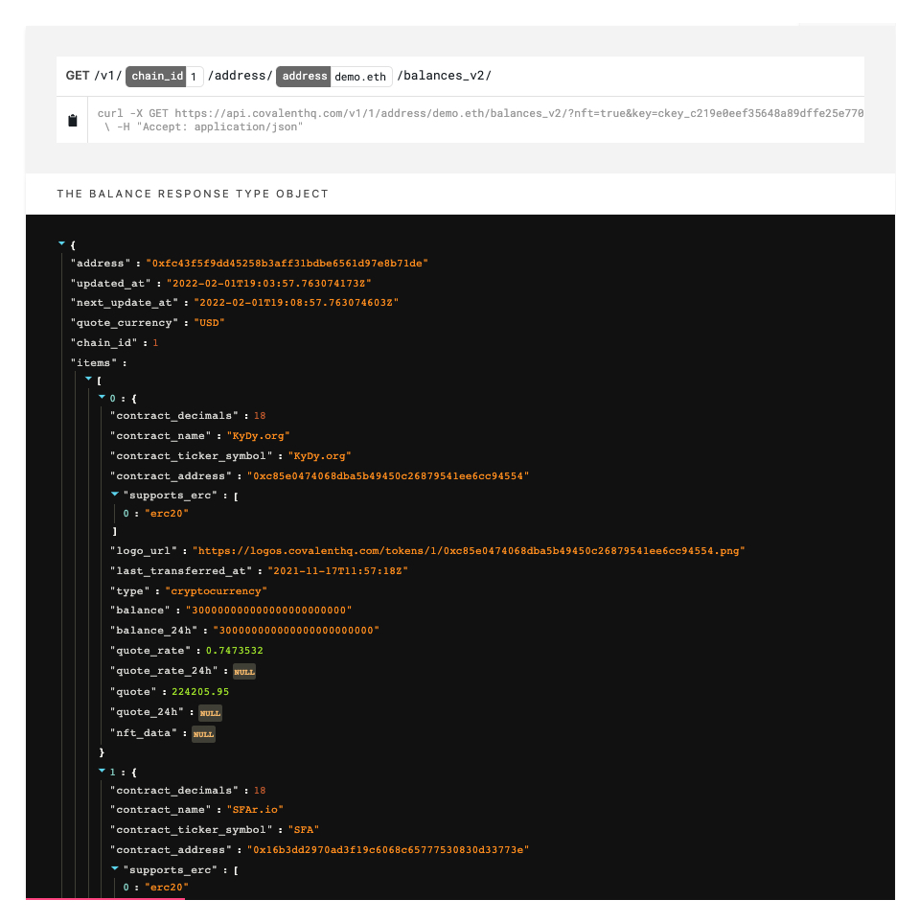This screenshot has width=919, height=923.
Task: Open the logo_url link for KyDy.org token
Action: pyautogui.click(x=469, y=551)
